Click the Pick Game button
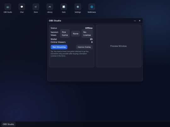 [x=65, y=34]
